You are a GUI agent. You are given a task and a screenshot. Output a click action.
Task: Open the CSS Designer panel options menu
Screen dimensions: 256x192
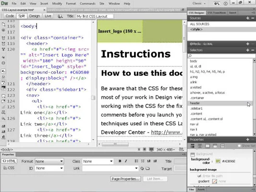254,12
